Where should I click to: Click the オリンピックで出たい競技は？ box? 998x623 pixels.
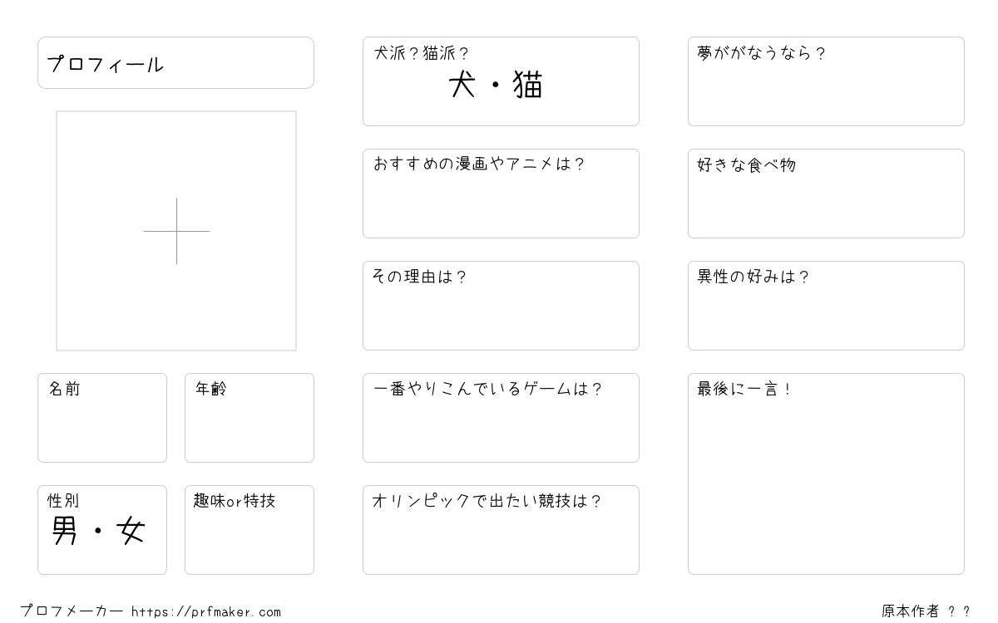(x=501, y=530)
